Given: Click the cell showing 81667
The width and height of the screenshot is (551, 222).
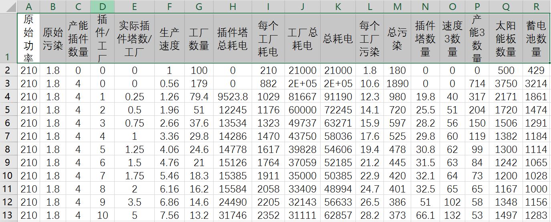Looking at the screenshot, I should [303, 97].
